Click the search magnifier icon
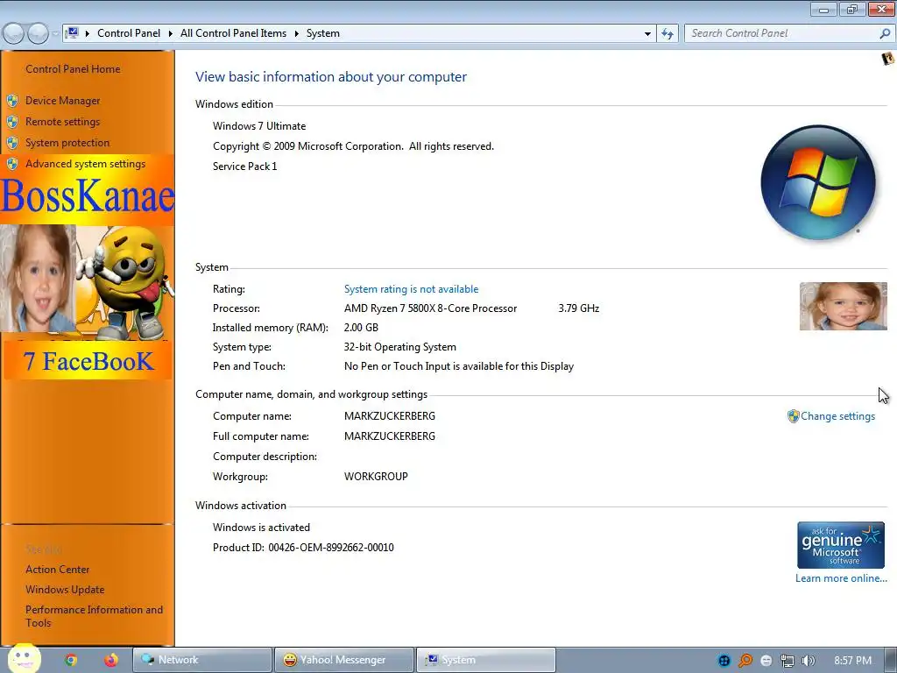 [885, 34]
